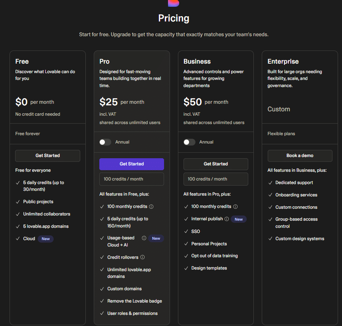This screenshot has height=326, width=342.
Task: Click New badge beside Usage-based Cloud + AI
Action: point(156,239)
